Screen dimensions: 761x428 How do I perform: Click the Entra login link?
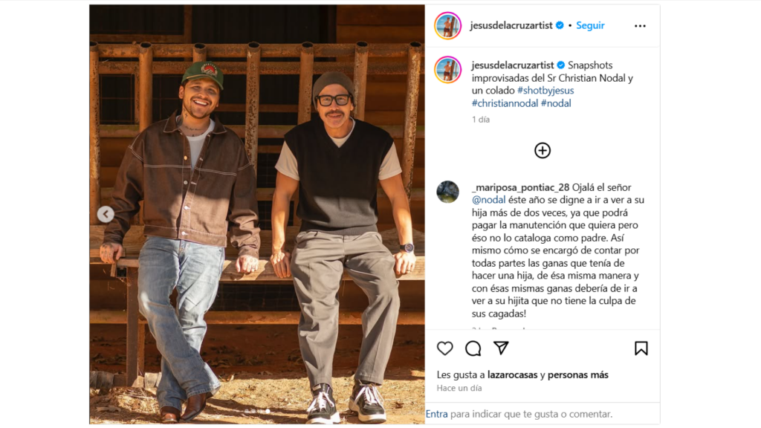tap(436, 414)
